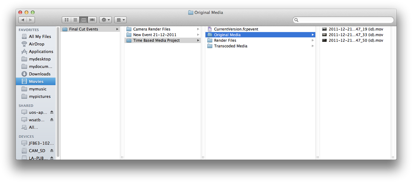Open All My Files in sidebar
The height and width of the screenshot is (182, 412).
(36, 37)
